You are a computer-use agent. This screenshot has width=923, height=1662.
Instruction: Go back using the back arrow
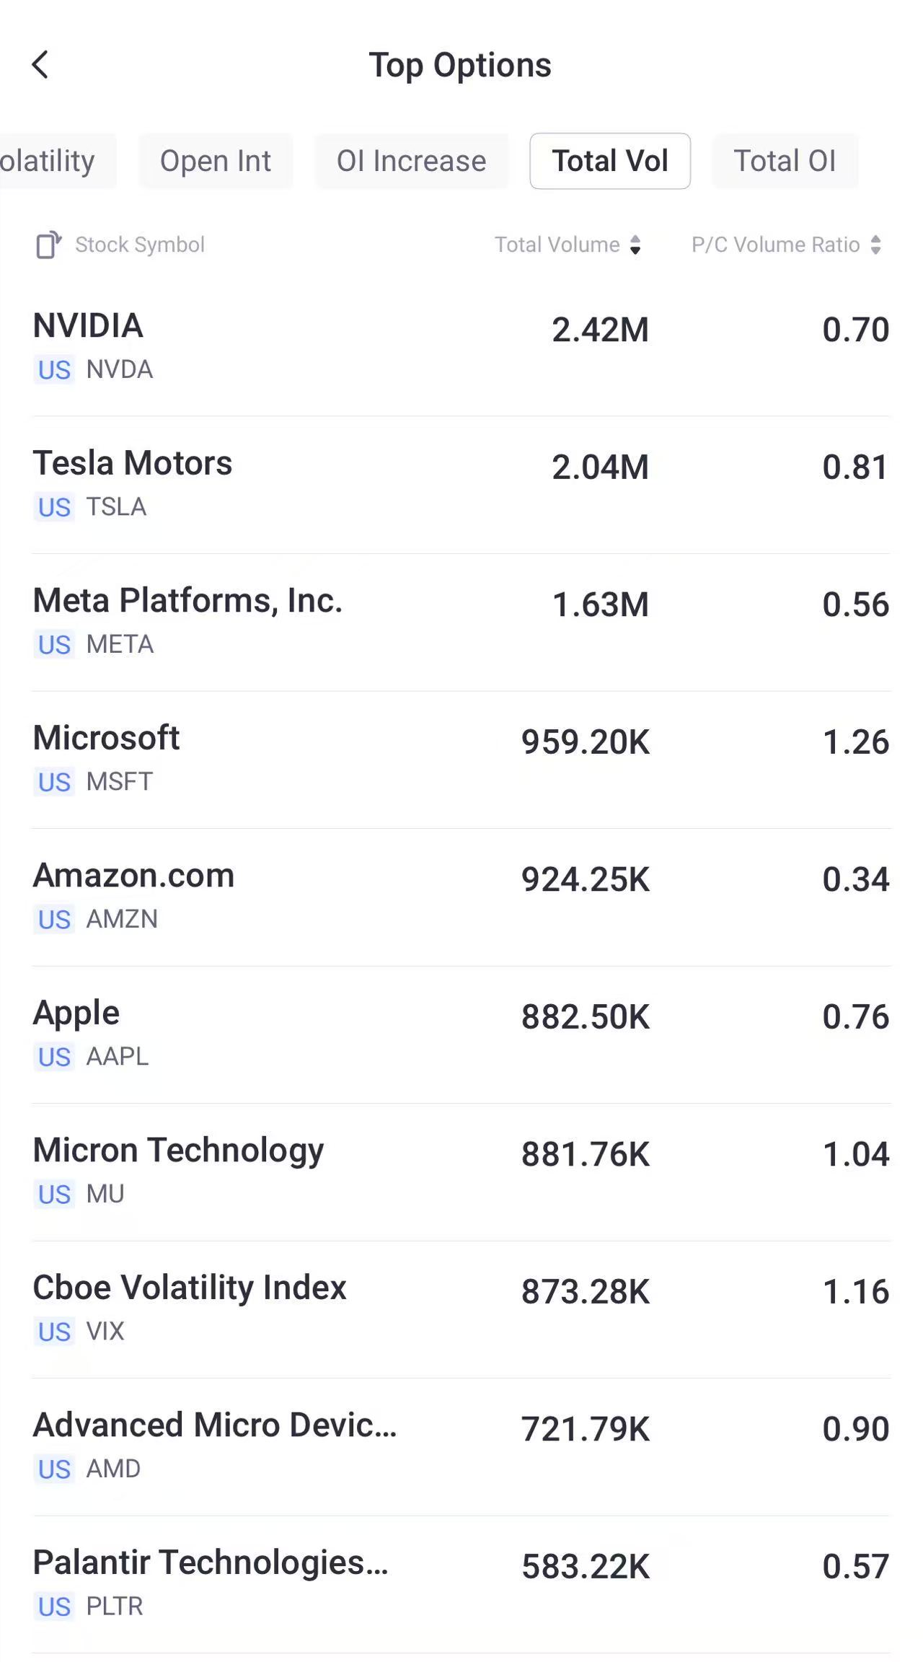coord(40,65)
